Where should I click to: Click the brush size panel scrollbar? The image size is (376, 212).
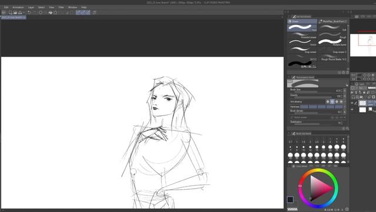pyautogui.click(x=348, y=149)
